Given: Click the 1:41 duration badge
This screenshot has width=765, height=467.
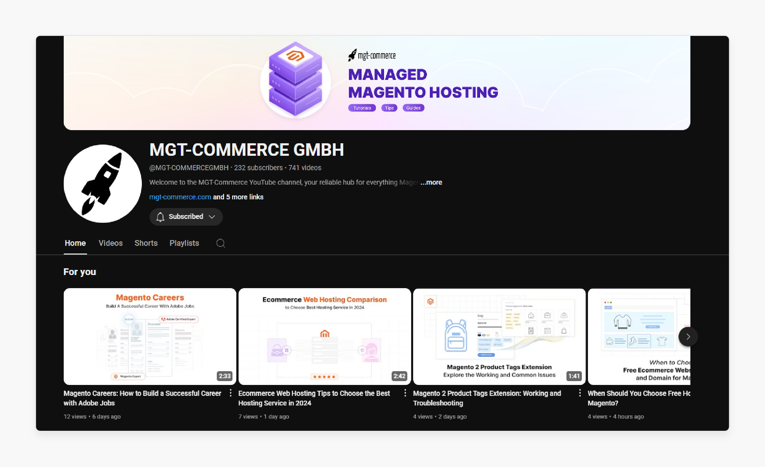Looking at the screenshot, I should (x=574, y=376).
